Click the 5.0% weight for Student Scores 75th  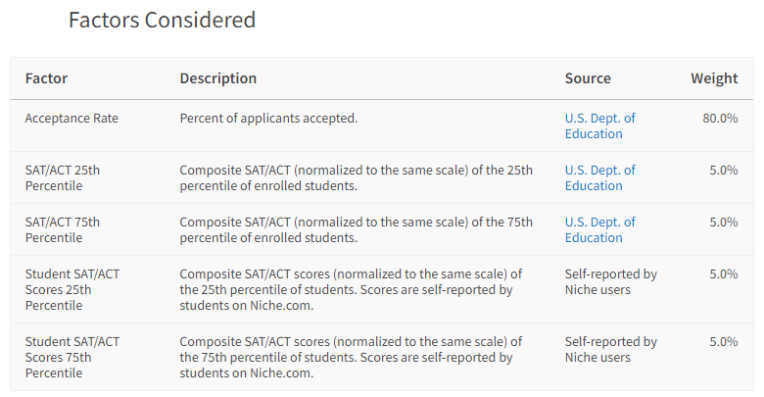click(x=723, y=341)
